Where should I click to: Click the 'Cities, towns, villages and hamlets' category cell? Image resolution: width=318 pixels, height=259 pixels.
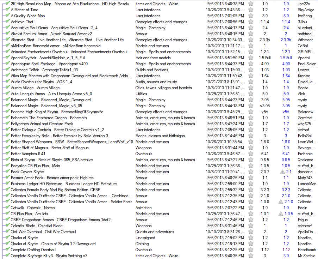(163, 88)
